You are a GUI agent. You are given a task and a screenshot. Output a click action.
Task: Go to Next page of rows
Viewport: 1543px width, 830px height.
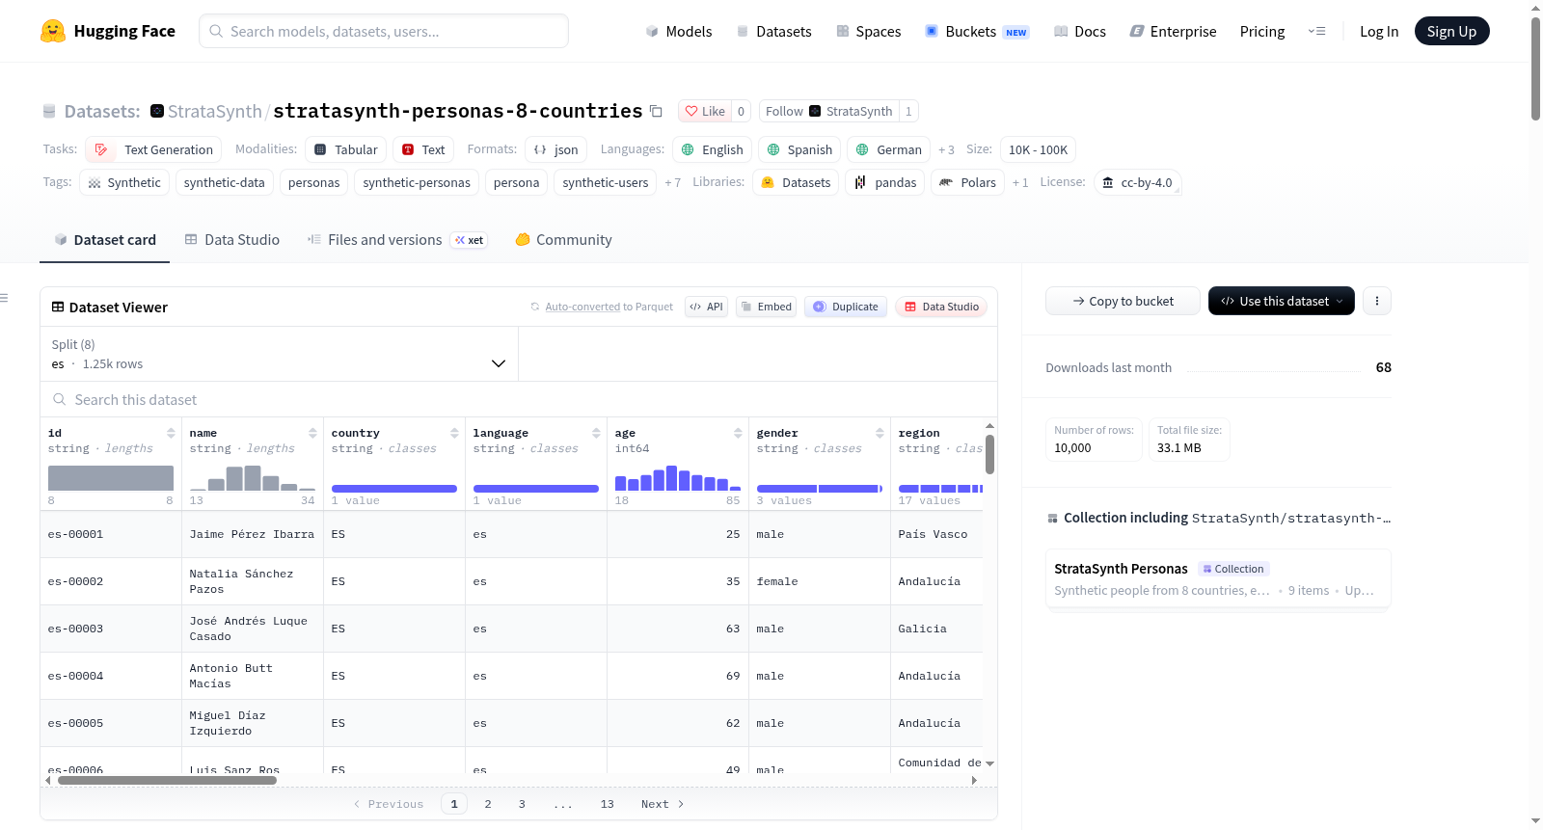click(x=663, y=804)
